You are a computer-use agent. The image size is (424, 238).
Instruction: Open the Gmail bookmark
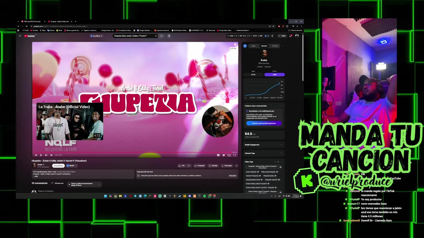pyautogui.click(x=26, y=30)
